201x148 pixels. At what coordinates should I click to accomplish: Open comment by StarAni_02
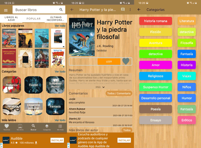pos(100,122)
